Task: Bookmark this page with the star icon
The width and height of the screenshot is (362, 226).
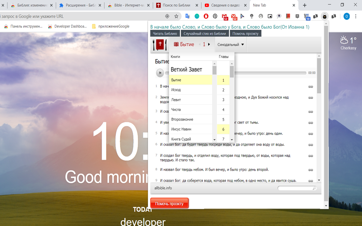Action: click(x=176, y=16)
